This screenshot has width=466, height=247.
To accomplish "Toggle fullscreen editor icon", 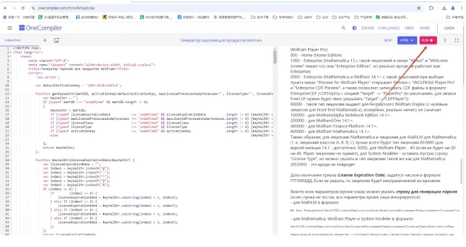I will point(457,40).
